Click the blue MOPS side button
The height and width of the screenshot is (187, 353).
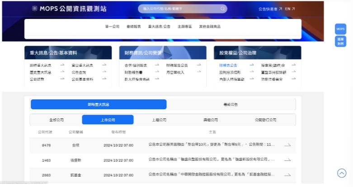[340, 29]
